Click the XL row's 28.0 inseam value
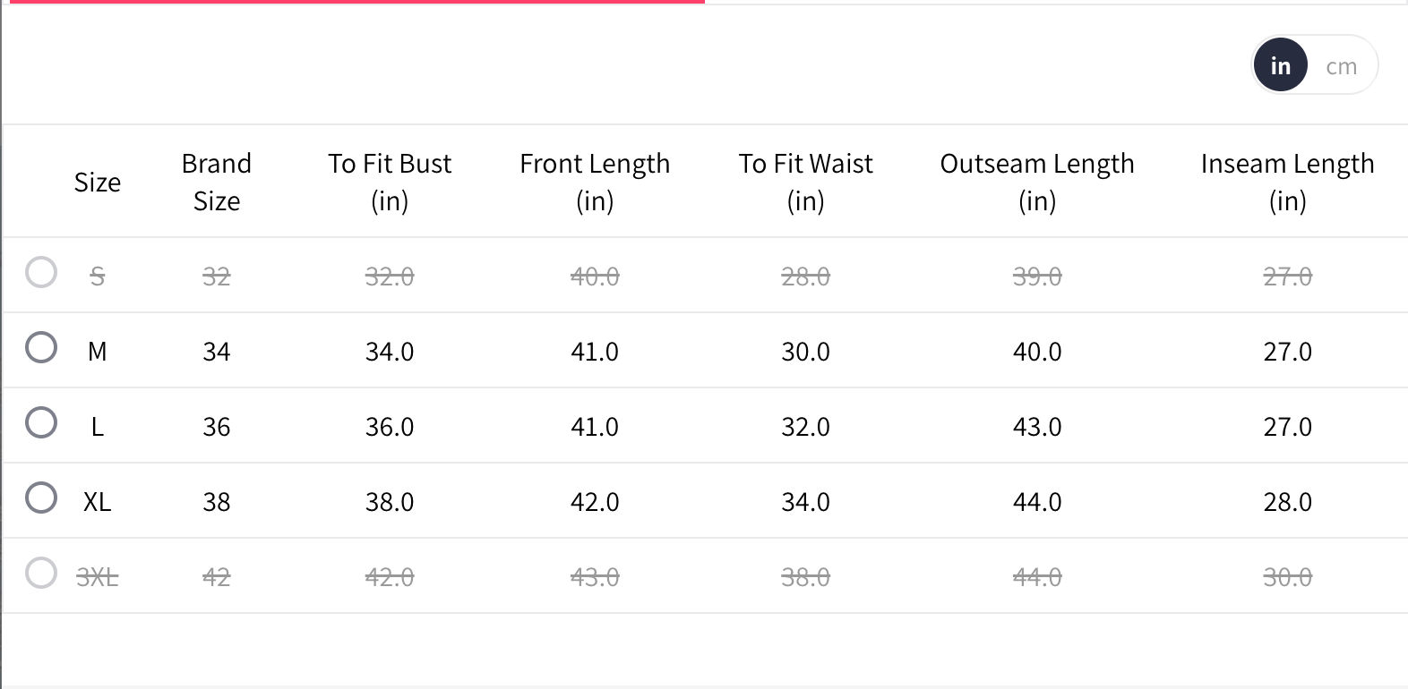 pyautogui.click(x=1287, y=502)
